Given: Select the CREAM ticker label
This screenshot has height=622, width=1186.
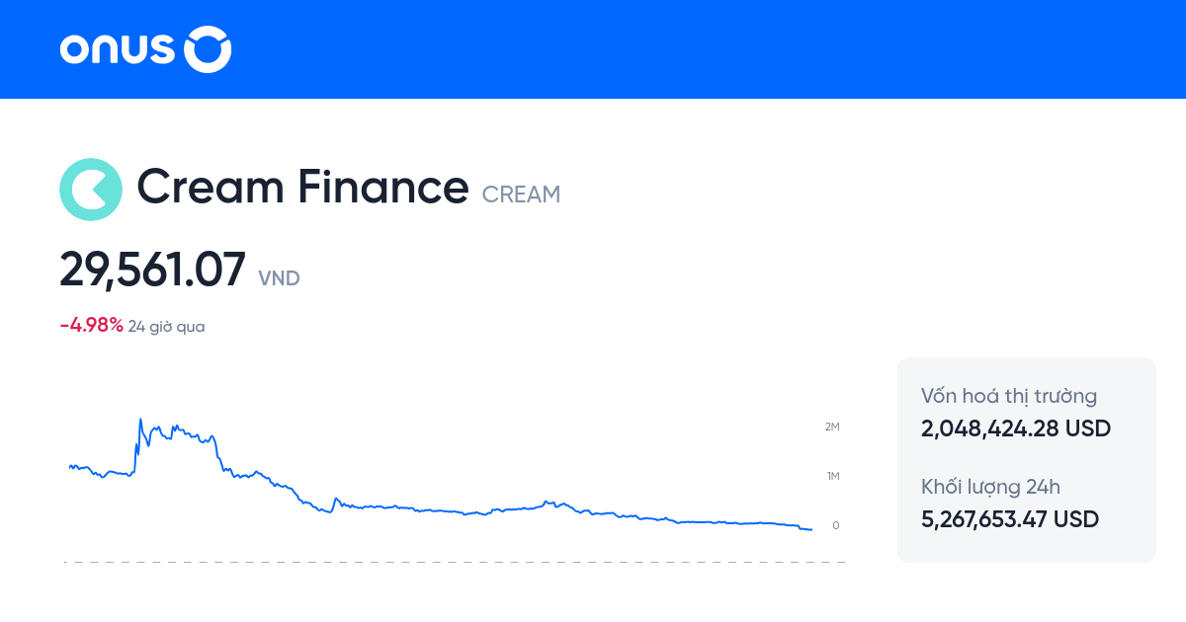Looking at the screenshot, I should [521, 194].
